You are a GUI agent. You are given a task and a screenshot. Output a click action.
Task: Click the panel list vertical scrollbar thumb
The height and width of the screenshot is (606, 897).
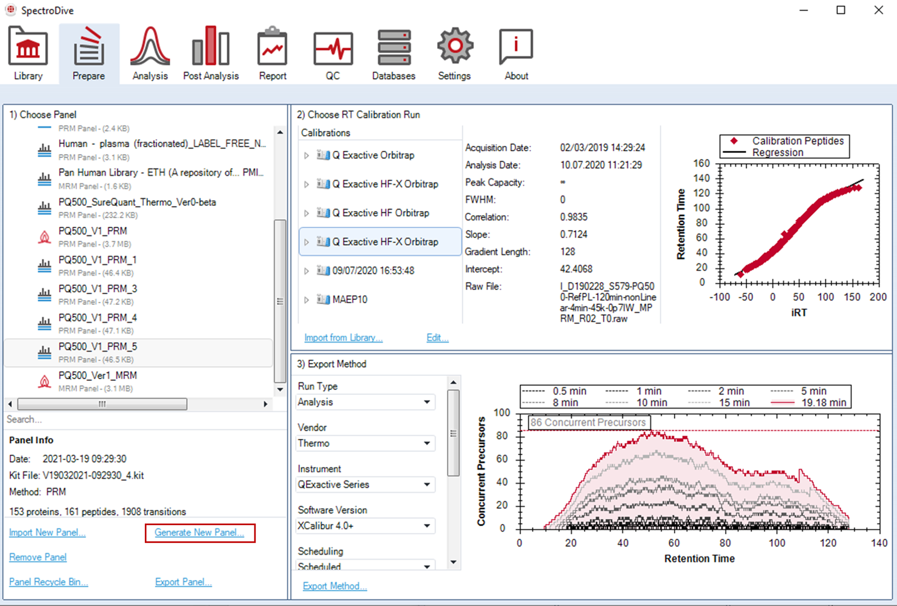click(280, 301)
